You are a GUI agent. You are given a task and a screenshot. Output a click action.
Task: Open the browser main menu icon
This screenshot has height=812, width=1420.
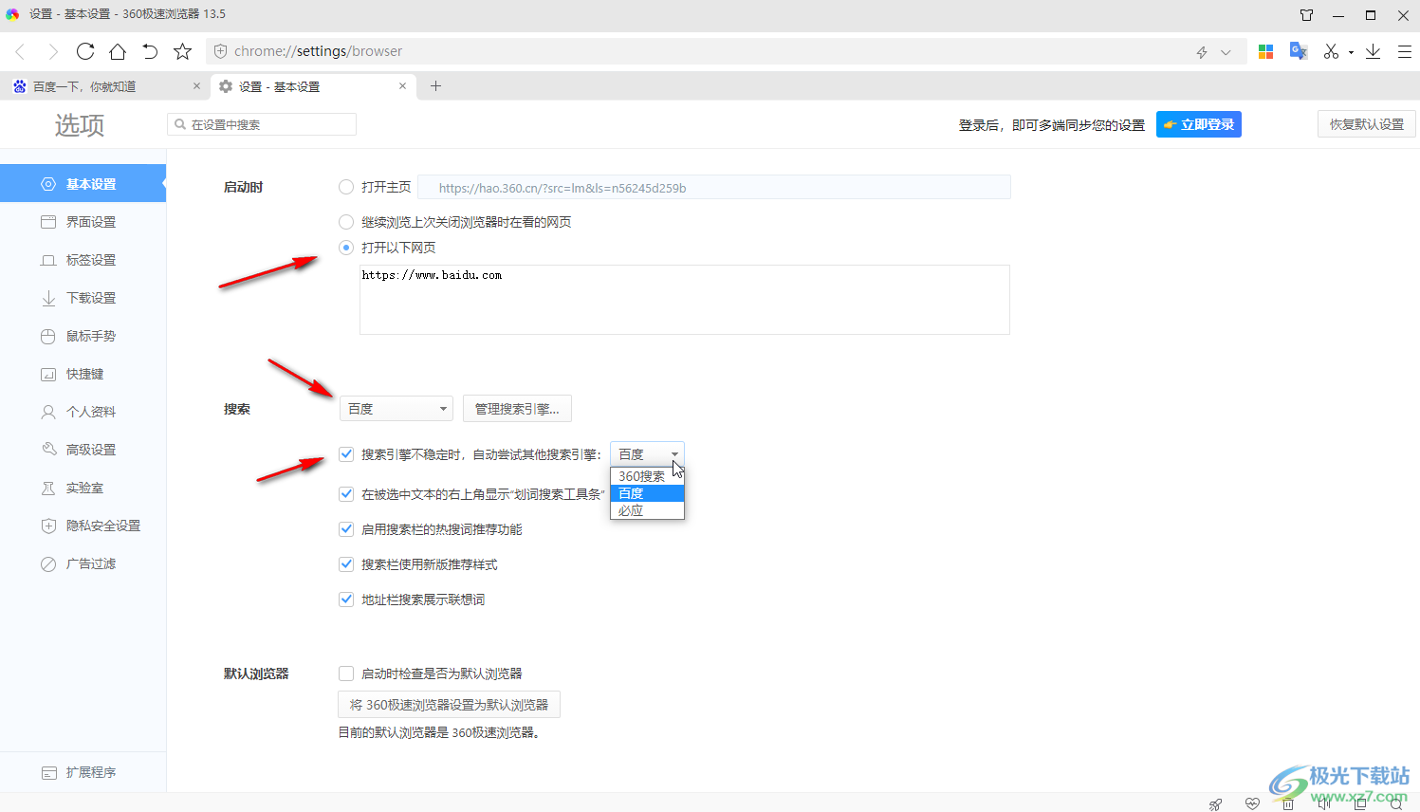click(1405, 51)
